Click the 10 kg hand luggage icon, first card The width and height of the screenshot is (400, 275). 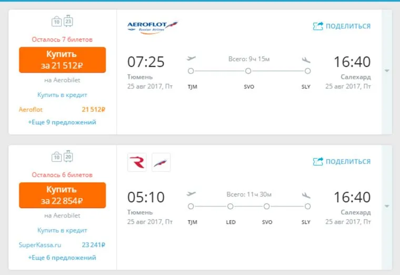[x=56, y=22]
